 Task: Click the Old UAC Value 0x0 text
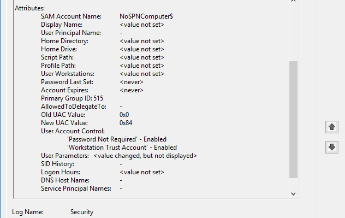point(124,115)
